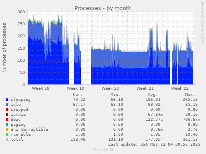Click uninterruptible max value 2.76

(193, 130)
